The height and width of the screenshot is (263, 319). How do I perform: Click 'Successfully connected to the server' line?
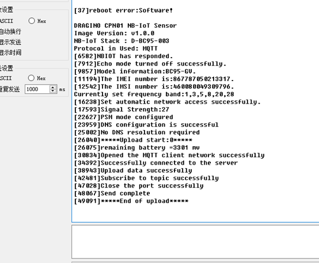155,163
